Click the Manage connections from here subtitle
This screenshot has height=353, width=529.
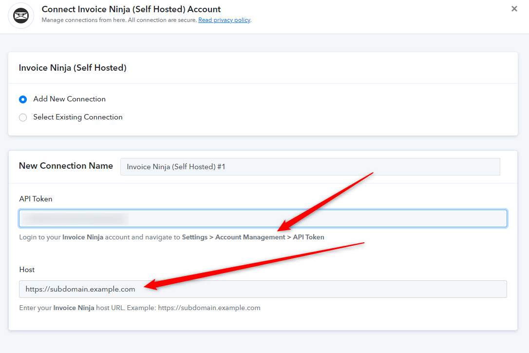[x=119, y=20]
